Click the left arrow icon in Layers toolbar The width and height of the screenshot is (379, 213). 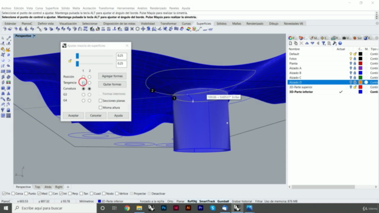click(318, 43)
